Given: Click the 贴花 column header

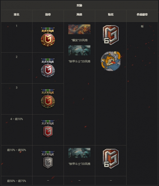Looking at the screenshot, I should click(111, 14).
